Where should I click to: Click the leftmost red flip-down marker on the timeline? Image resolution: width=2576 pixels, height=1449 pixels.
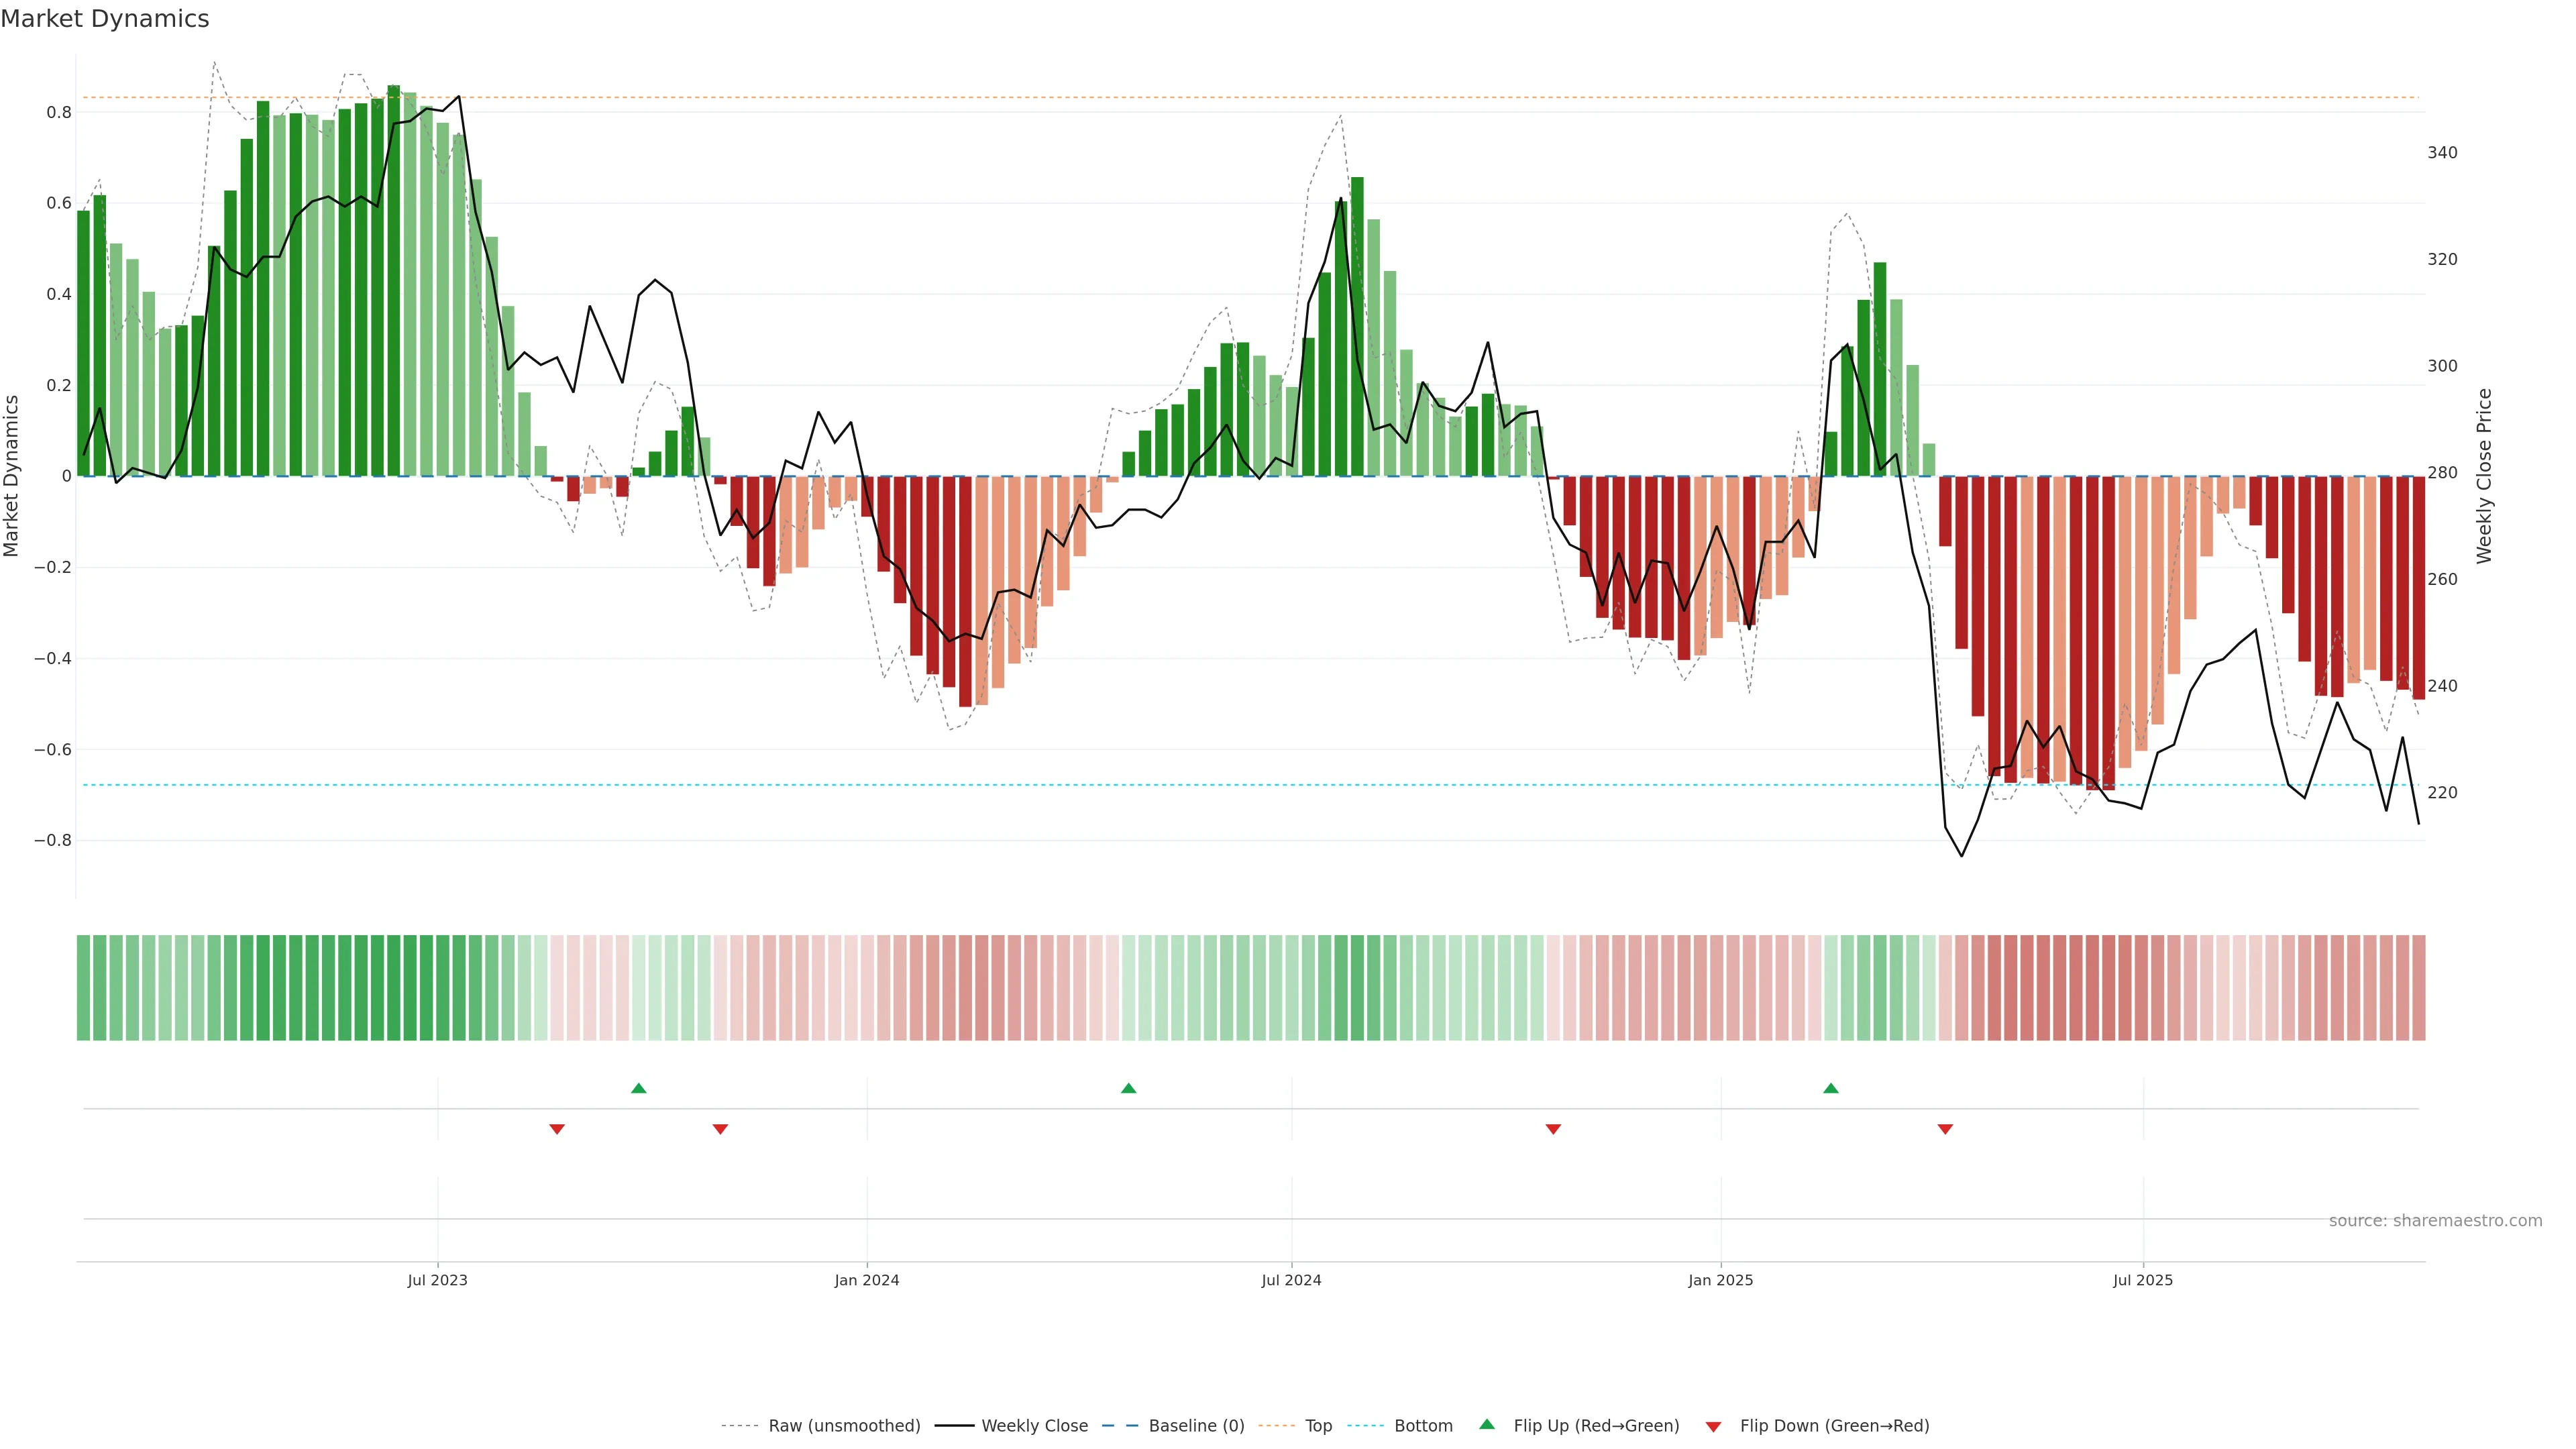(557, 1129)
